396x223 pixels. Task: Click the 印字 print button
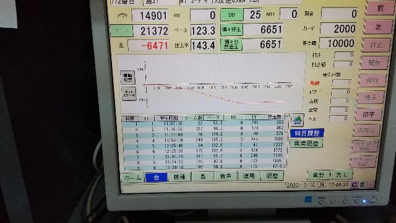pos(369,114)
